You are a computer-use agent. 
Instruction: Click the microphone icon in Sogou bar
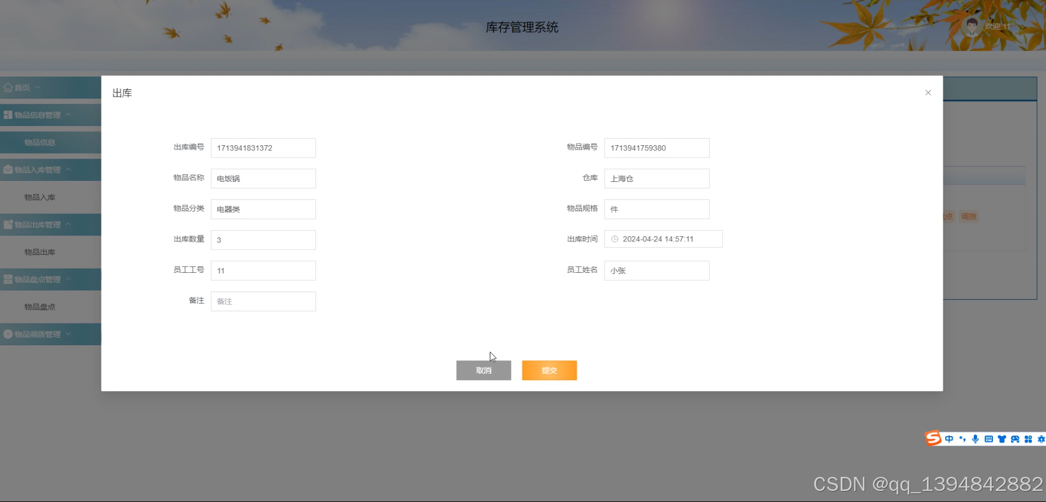pos(975,439)
